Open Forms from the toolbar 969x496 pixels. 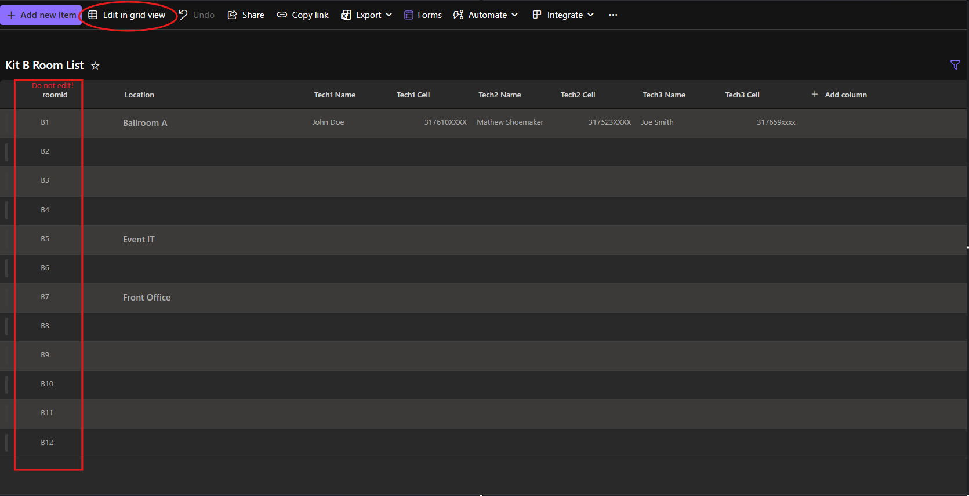pyautogui.click(x=423, y=15)
